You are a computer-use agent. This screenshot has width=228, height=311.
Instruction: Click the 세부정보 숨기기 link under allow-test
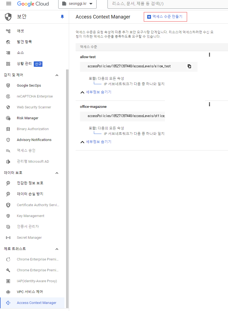98,92
